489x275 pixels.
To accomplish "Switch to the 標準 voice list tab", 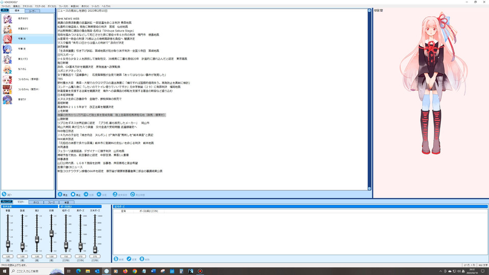I will 17,11.
